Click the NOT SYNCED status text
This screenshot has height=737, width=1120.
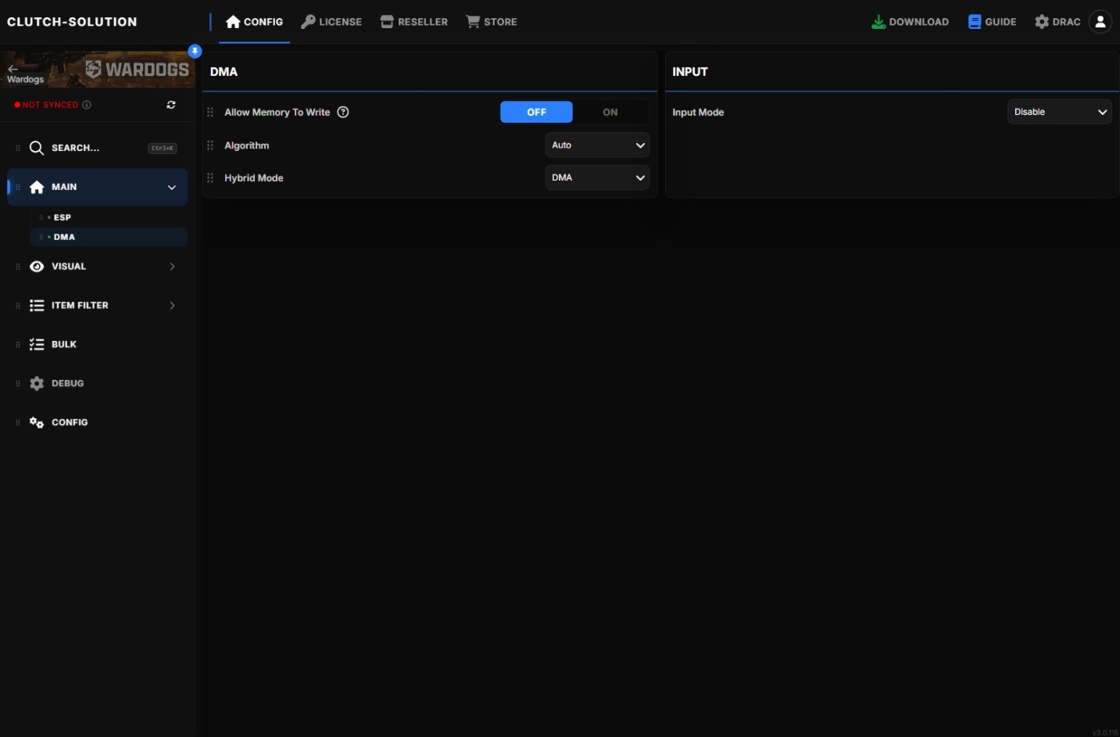click(x=50, y=105)
